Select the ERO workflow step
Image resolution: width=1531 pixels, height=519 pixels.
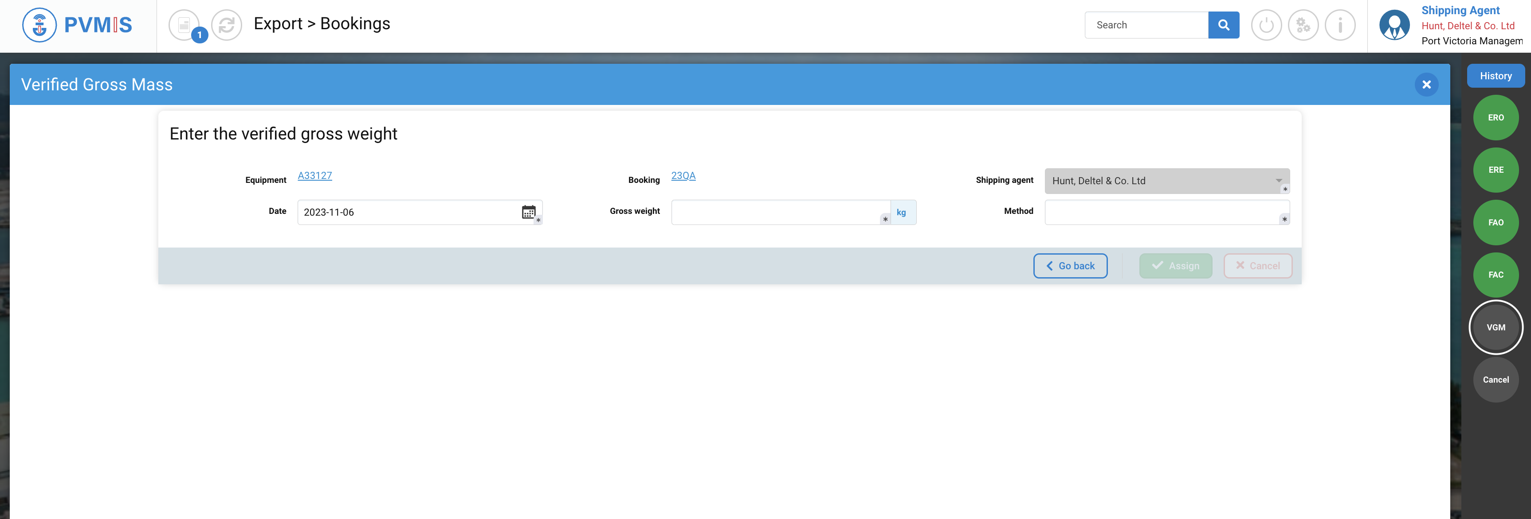(x=1496, y=117)
